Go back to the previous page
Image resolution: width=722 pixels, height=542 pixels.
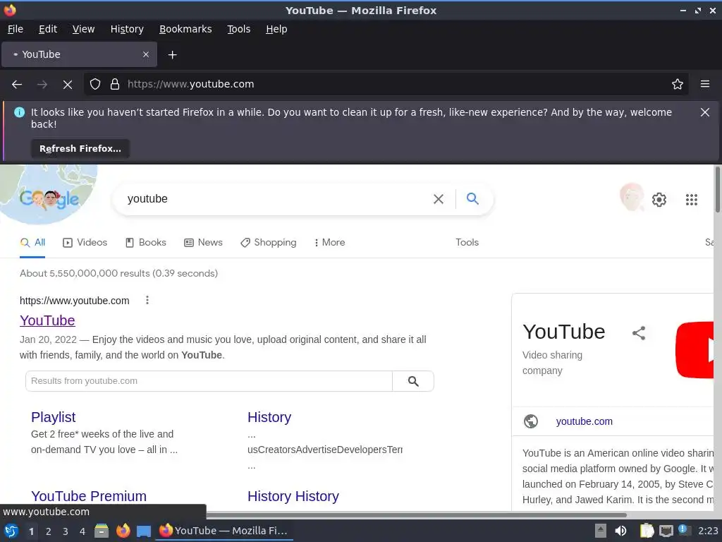point(17,85)
